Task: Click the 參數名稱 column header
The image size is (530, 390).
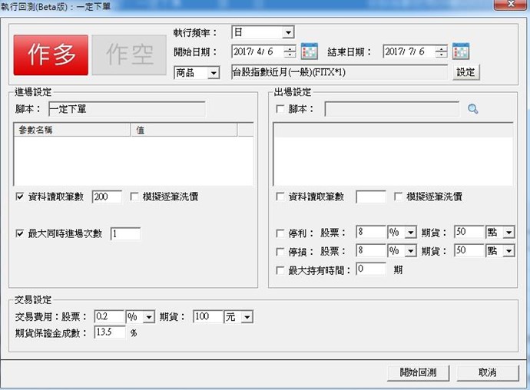Action: 73,131
